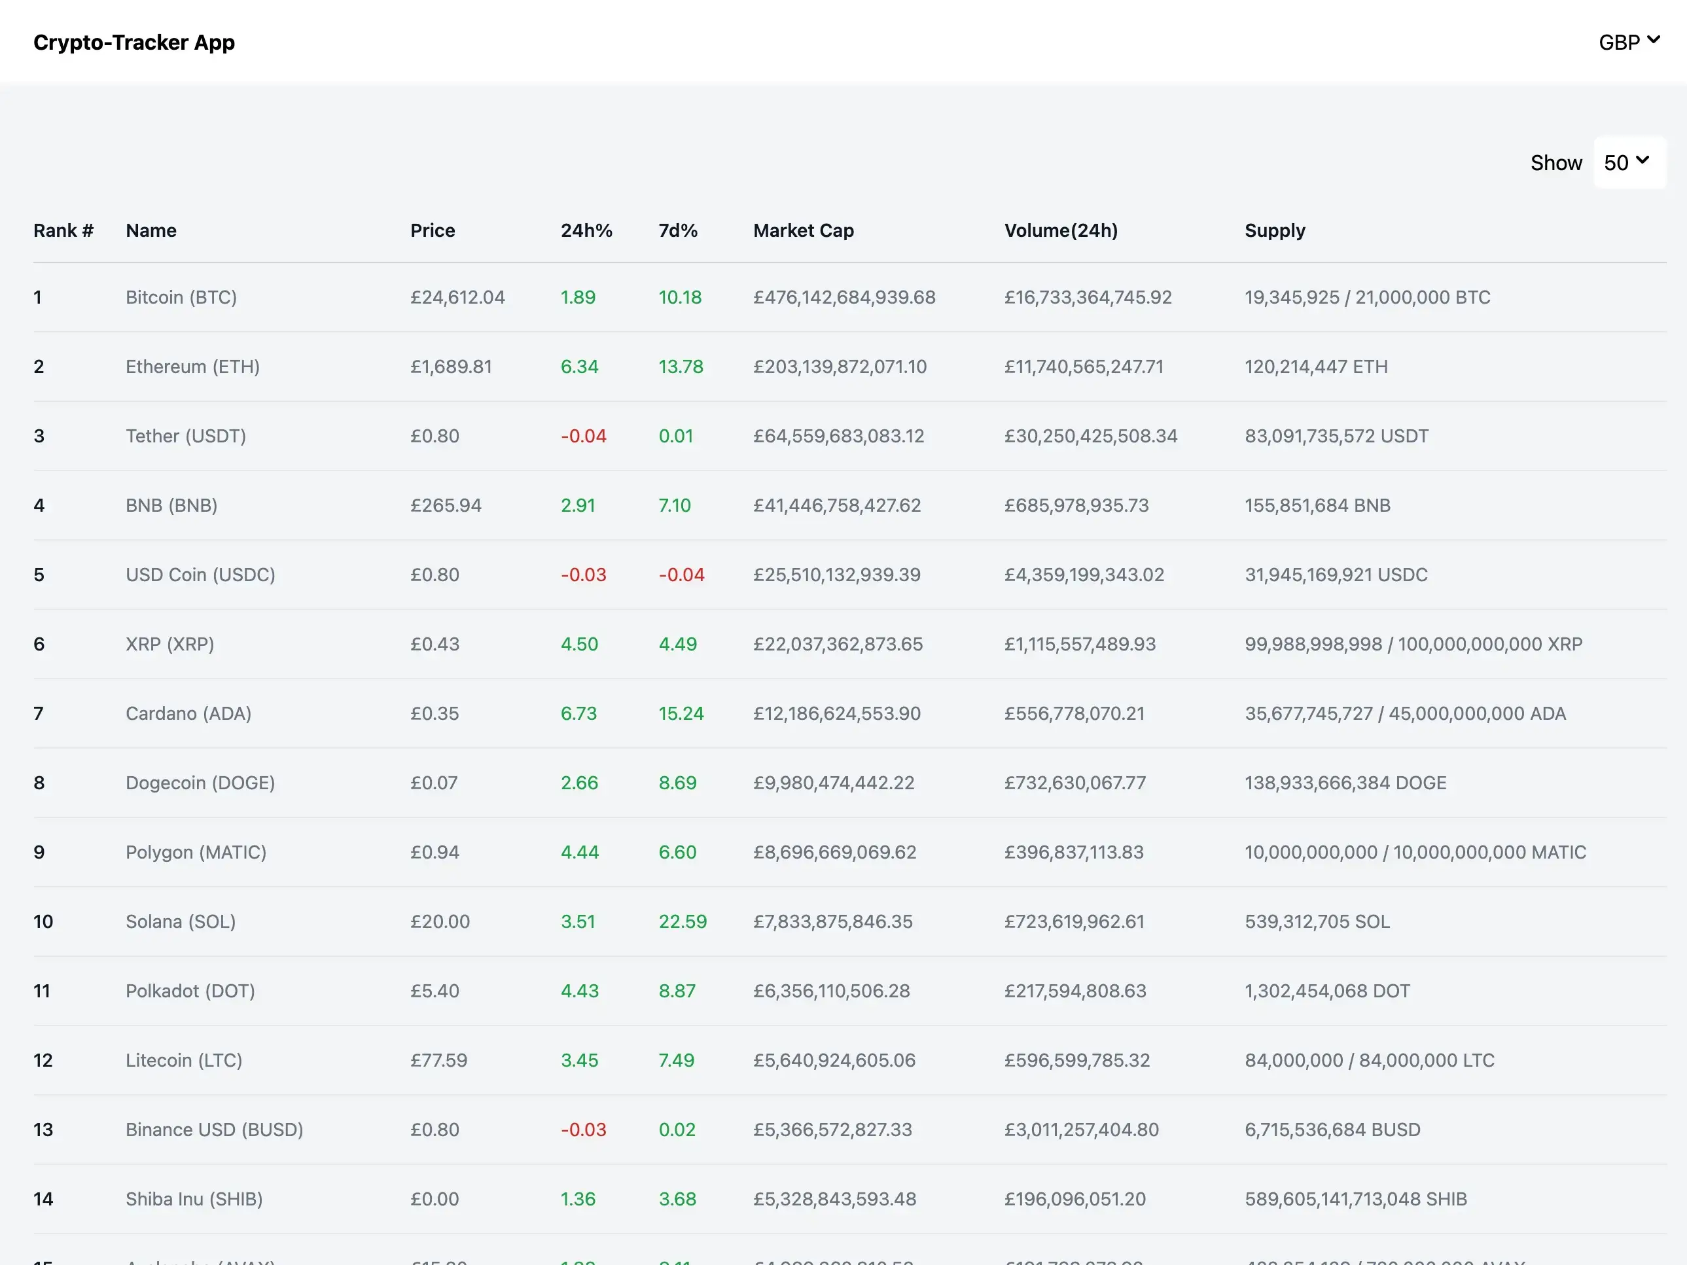The width and height of the screenshot is (1687, 1265).
Task: Click on Tether (USDT) name
Action: click(x=185, y=436)
